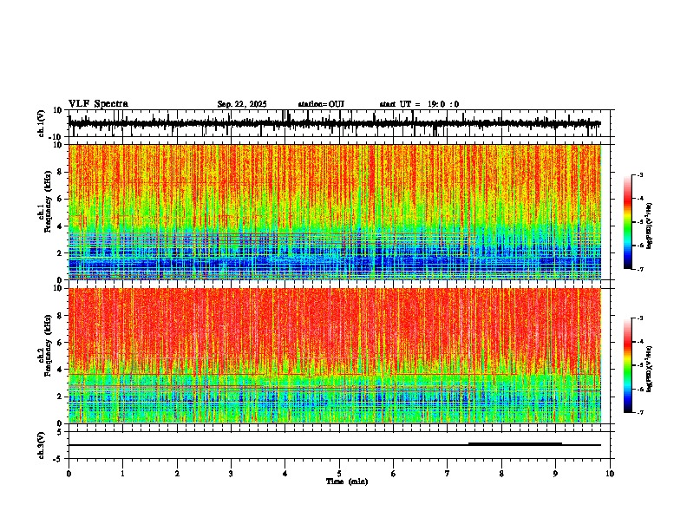Click time-axis tick label '10'

610,474
